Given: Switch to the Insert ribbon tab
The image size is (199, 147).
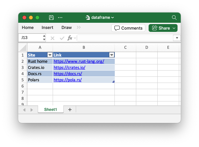Looking at the screenshot, I should (47, 28).
